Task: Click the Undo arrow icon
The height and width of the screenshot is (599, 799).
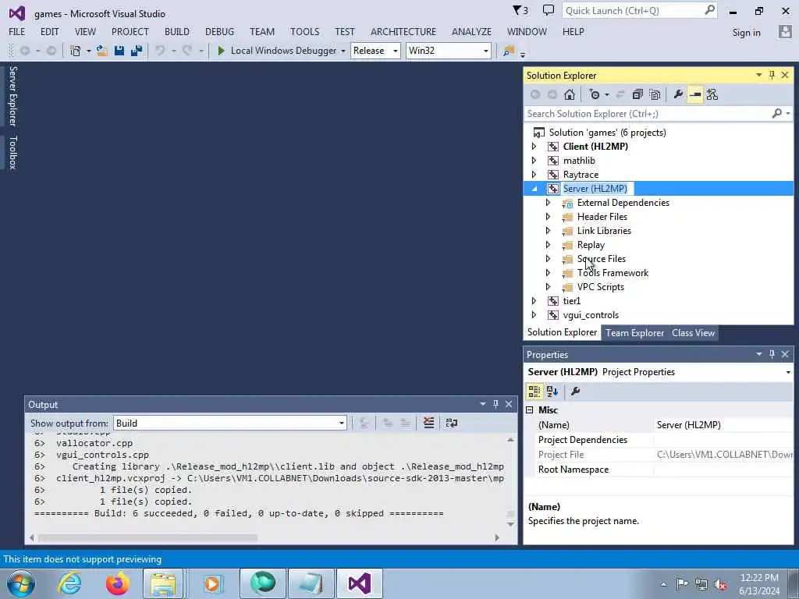Action: 160,51
